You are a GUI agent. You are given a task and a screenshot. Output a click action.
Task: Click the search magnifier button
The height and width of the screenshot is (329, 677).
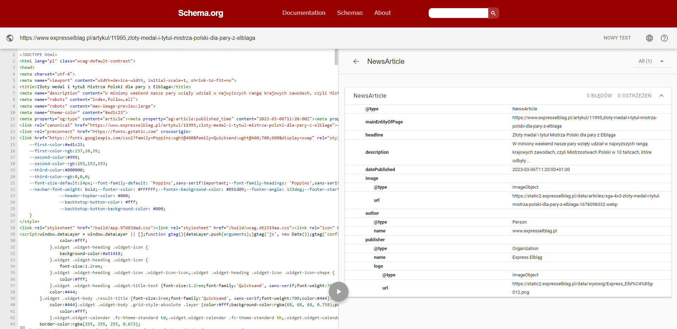493,13
